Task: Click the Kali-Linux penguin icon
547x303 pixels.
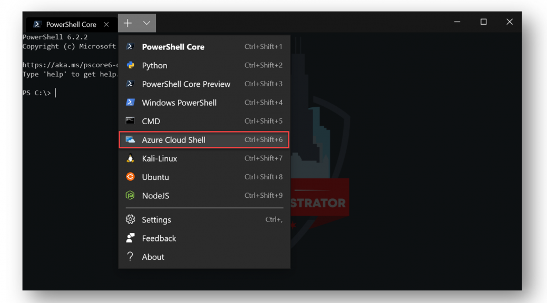Action: (x=130, y=158)
